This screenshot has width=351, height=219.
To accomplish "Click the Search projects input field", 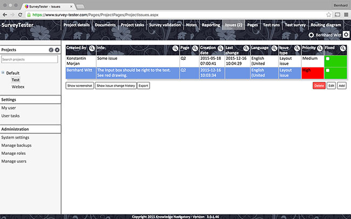I will click(x=30, y=59).
